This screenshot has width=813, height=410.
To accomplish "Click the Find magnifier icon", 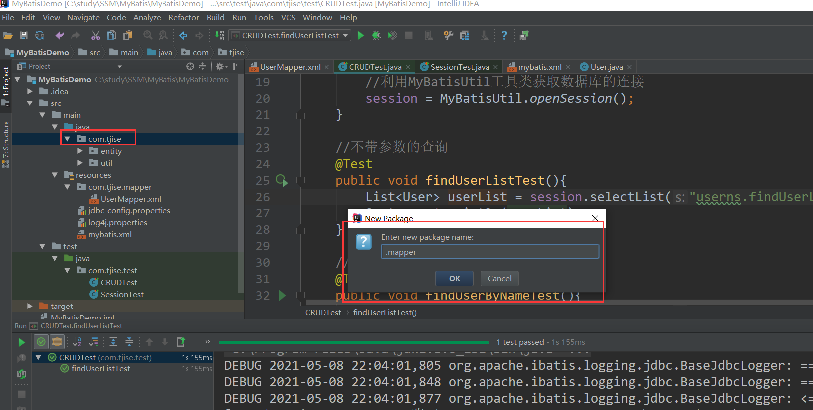I will coord(148,35).
